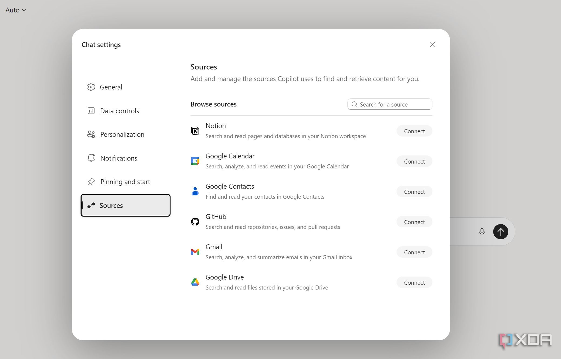Image resolution: width=561 pixels, height=359 pixels.
Task: Open the General settings tab
Action: [x=126, y=87]
